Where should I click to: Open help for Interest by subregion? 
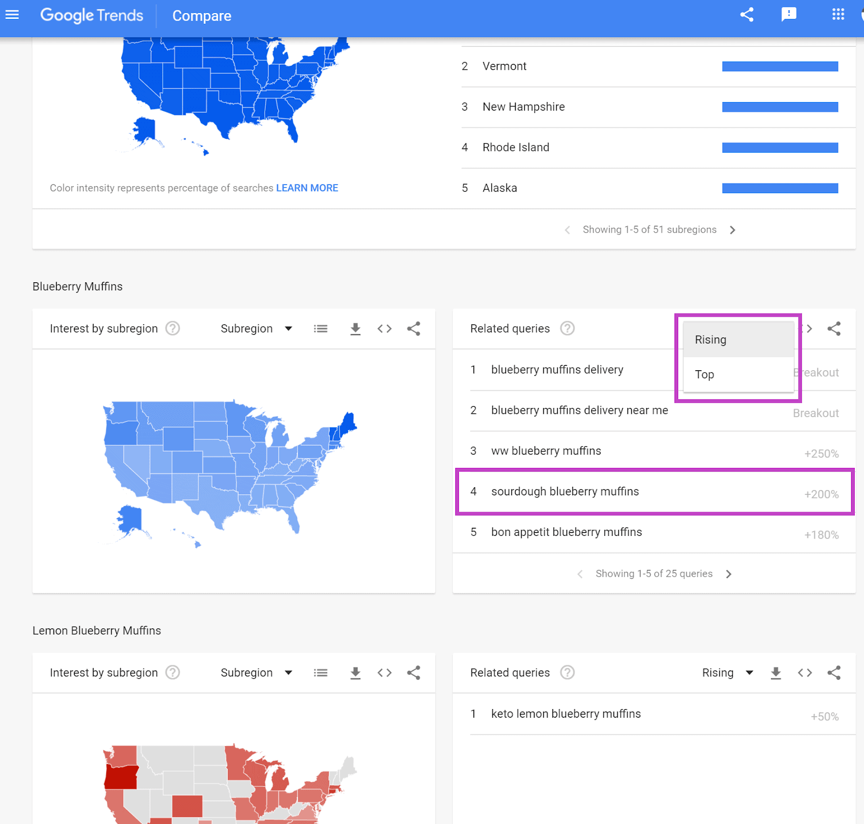pyautogui.click(x=172, y=328)
